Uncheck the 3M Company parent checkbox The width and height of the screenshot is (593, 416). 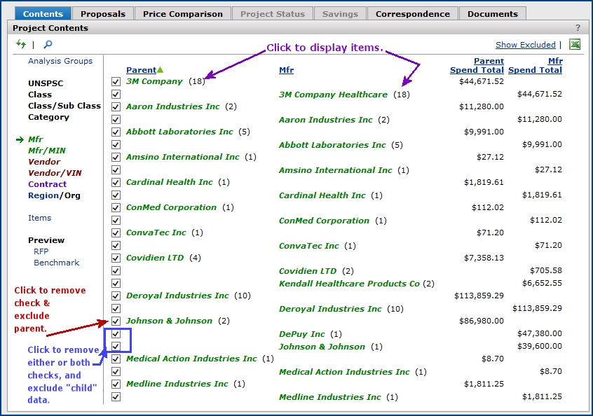(x=116, y=81)
